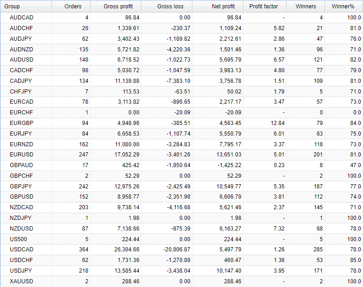The image size is (363, 287).
Task: Click the Profit factor column header
Action: pyautogui.click(x=265, y=6)
